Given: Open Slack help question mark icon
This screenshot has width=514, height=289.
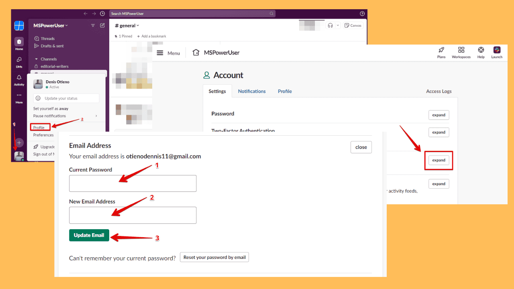Looking at the screenshot, I should (362, 14).
